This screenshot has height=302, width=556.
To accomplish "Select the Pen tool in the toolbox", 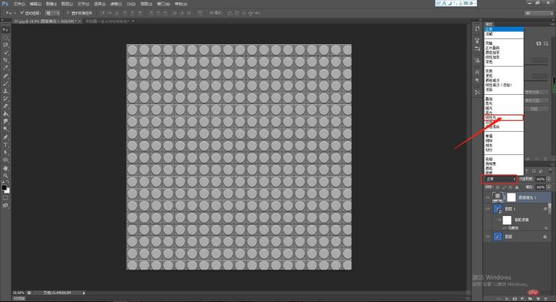I will coord(6,136).
